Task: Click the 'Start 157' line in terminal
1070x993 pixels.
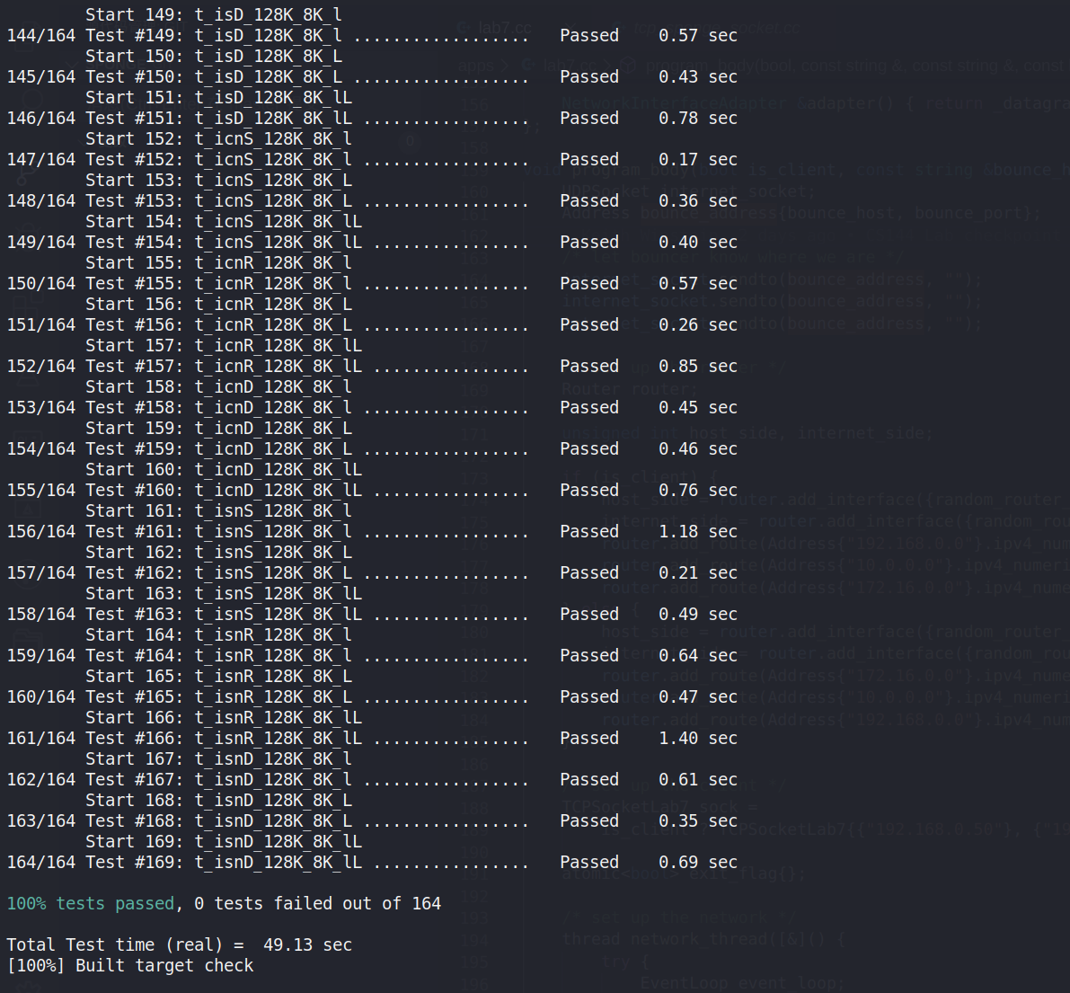Action: click(x=224, y=346)
